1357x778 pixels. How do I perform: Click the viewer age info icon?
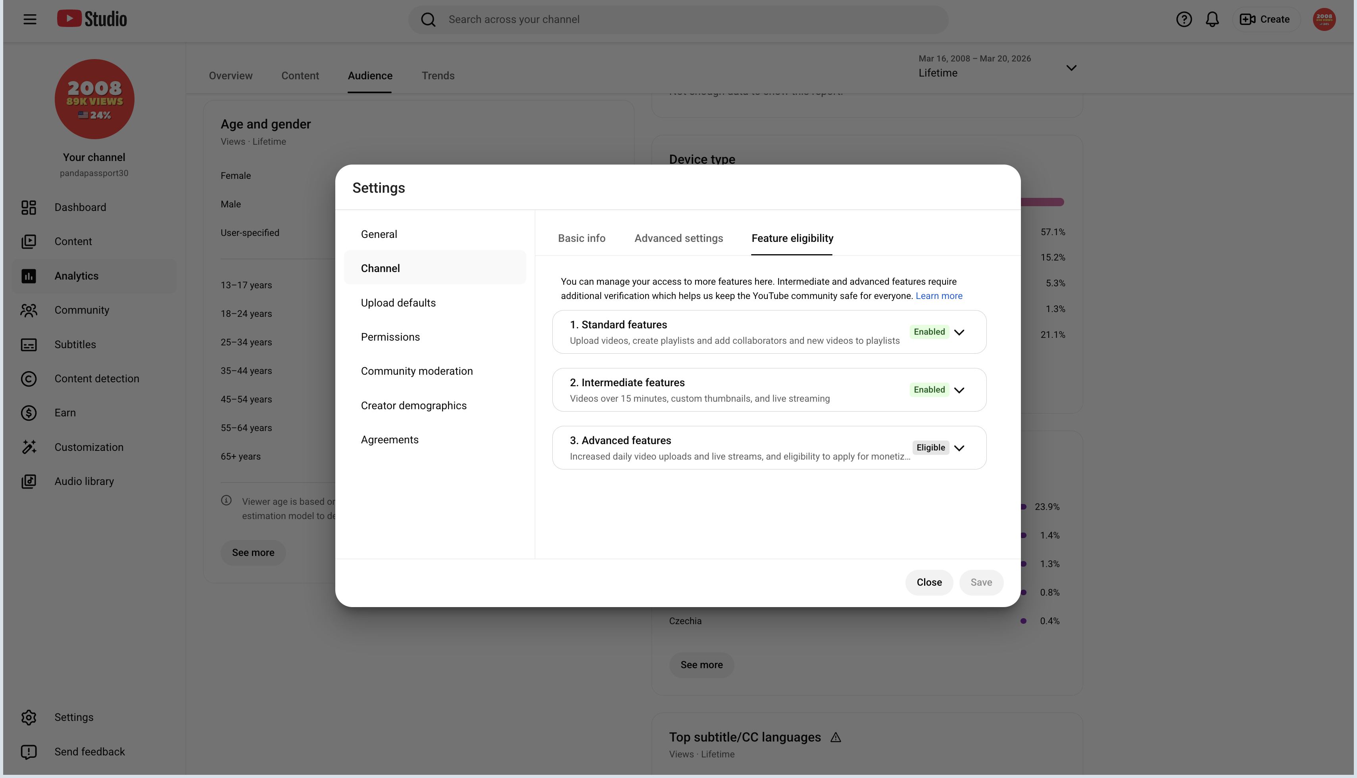click(226, 501)
